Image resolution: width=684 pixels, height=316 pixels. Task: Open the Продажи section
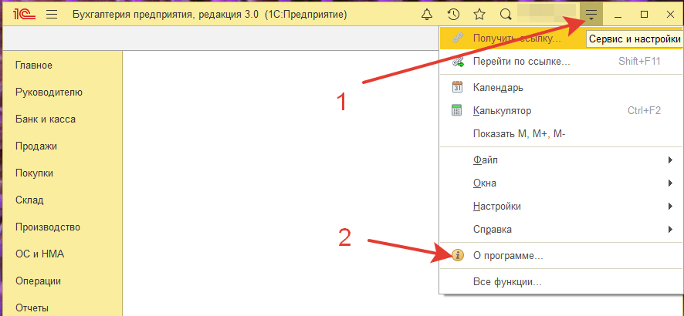[36, 146]
